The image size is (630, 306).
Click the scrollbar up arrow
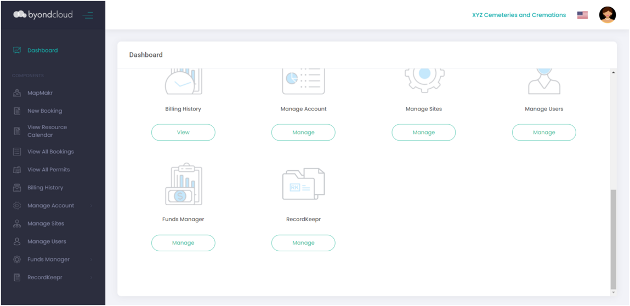pyautogui.click(x=613, y=73)
